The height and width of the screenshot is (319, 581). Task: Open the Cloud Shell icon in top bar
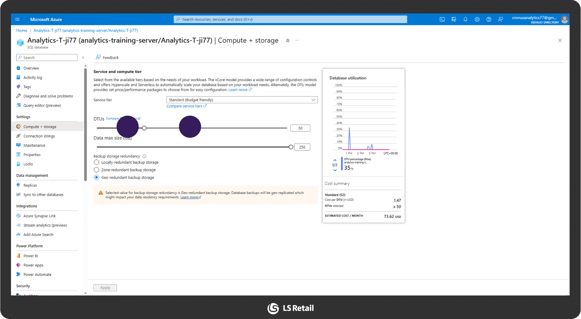442,19
